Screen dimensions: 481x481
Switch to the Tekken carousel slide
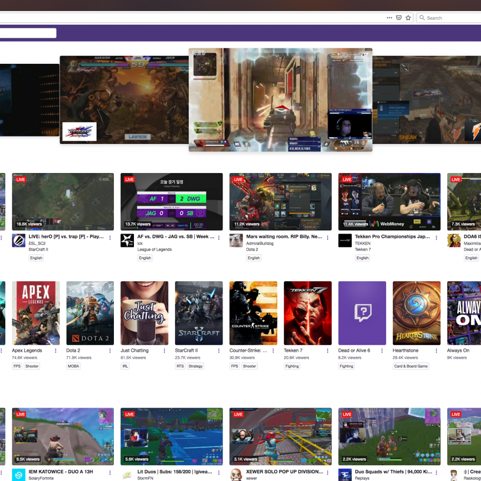click(x=124, y=99)
